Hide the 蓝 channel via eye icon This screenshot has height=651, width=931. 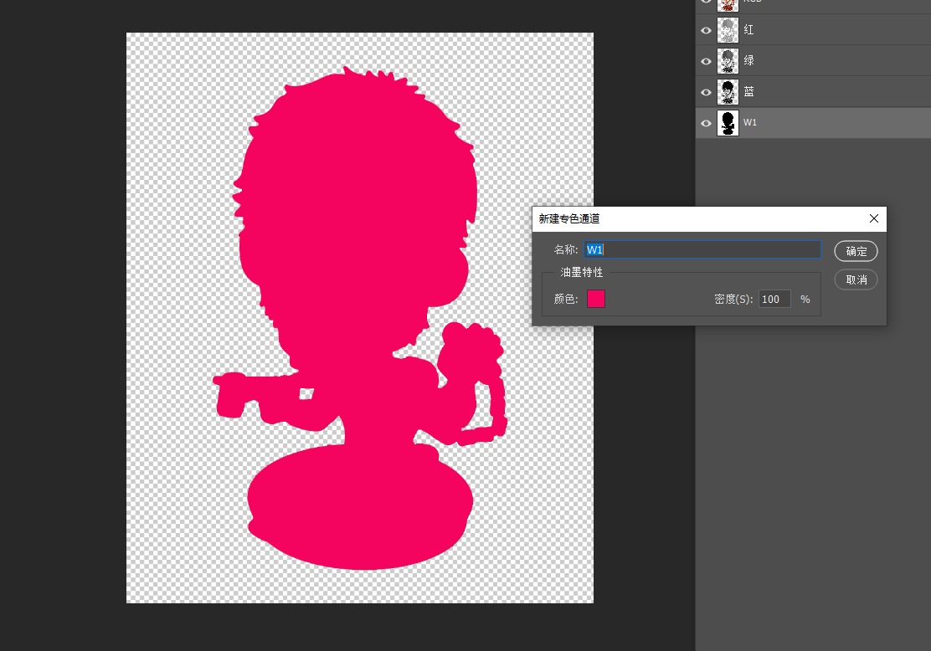click(706, 92)
